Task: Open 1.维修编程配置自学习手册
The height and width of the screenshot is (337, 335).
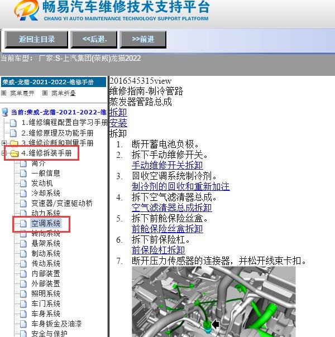Action: 64,123
